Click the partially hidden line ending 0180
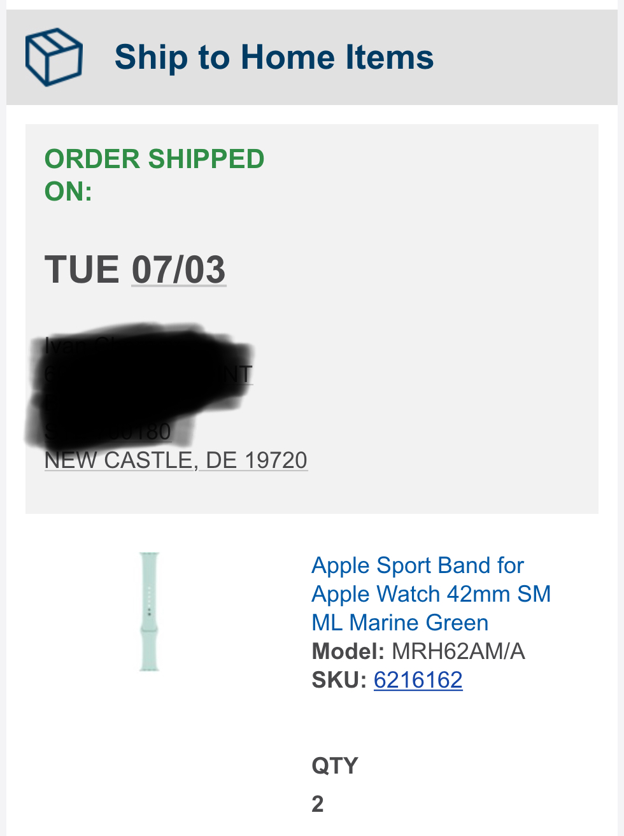Image resolution: width=624 pixels, height=836 pixels. click(108, 432)
